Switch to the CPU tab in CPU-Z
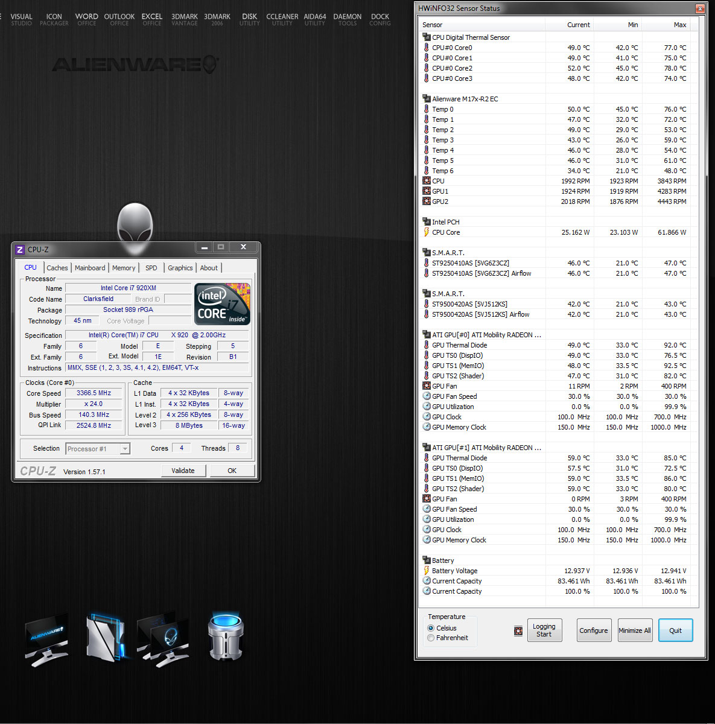The height and width of the screenshot is (724, 715). (30, 267)
